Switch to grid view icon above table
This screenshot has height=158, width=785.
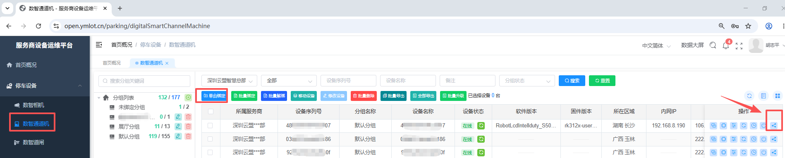[x=778, y=96]
